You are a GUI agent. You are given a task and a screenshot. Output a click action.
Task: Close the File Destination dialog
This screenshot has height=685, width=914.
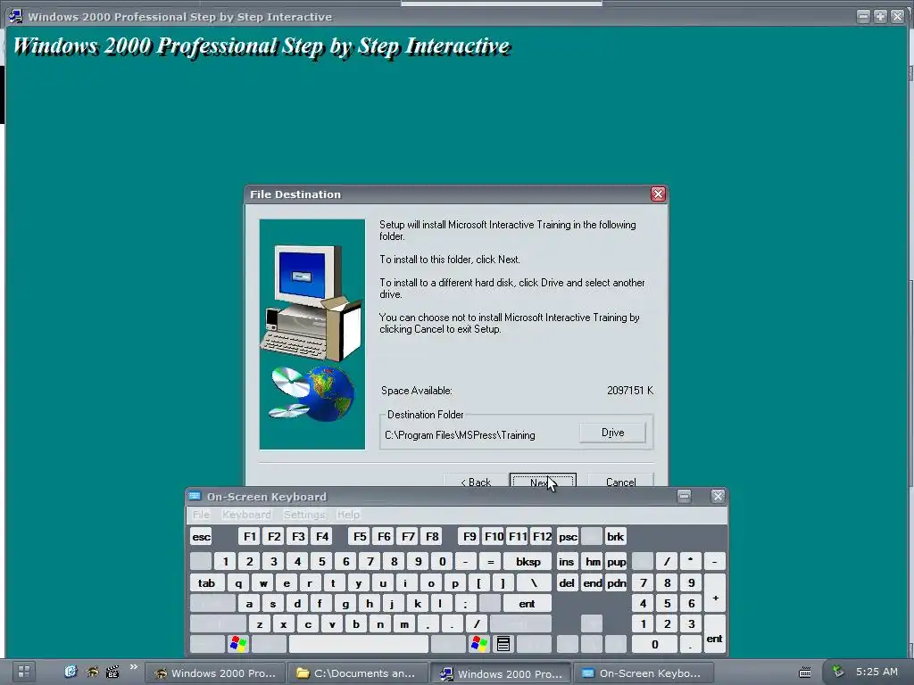click(658, 194)
